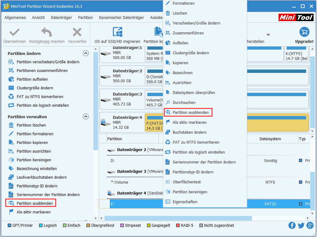Open the Dynamischer Datenträger menu
The height and width of the screenshot is (237, 317).
(121, 18)
